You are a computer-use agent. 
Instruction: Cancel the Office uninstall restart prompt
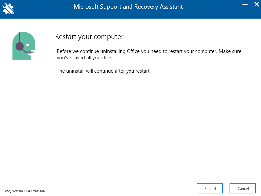243,188
